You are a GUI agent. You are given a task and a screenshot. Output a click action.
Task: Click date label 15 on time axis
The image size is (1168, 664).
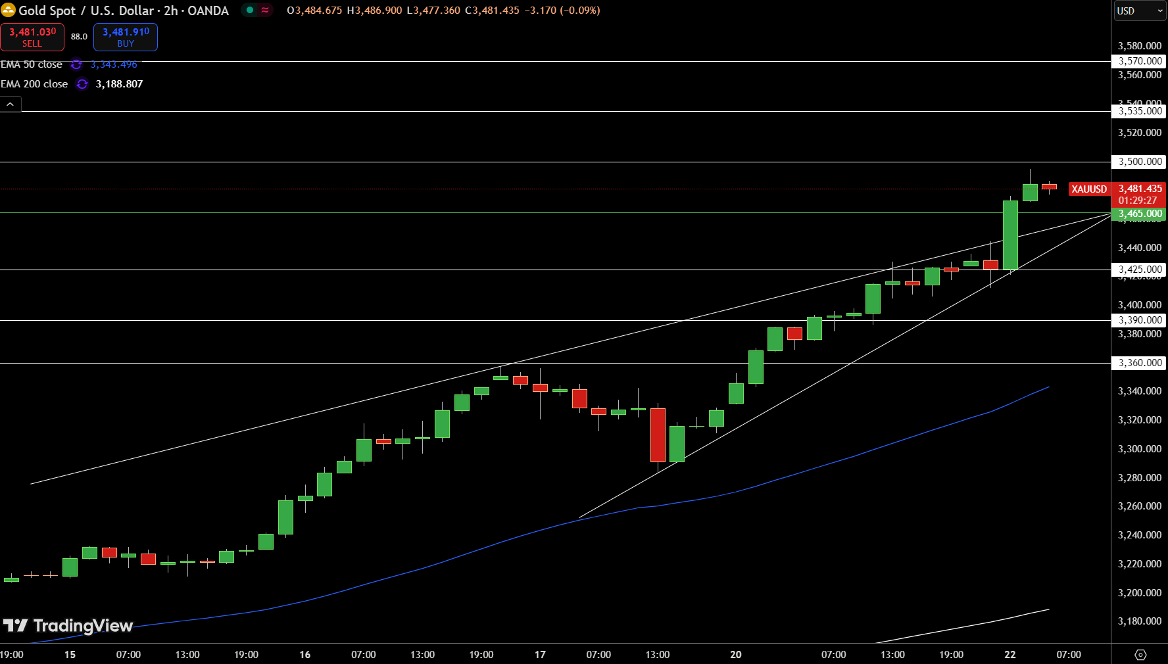point(70,655)
